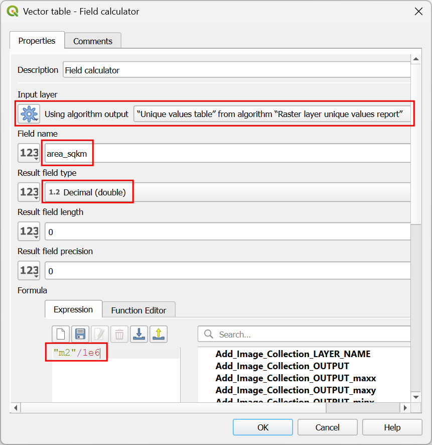Screen dimensions: 432x445
Task: Switch to the Comments tab
Action: point(93,41)
